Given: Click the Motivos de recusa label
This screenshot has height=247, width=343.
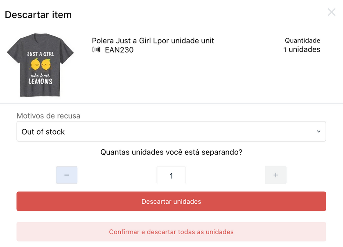Looking at the screenshot, I should point(49,116).
